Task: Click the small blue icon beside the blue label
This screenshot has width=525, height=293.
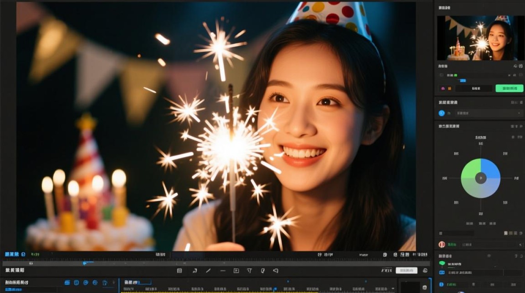Action: coord(23,254)
